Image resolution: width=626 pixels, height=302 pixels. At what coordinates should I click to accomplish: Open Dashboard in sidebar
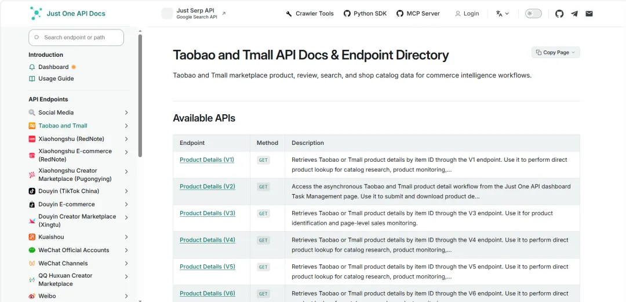pyautogui.click(x=53, y=67)
